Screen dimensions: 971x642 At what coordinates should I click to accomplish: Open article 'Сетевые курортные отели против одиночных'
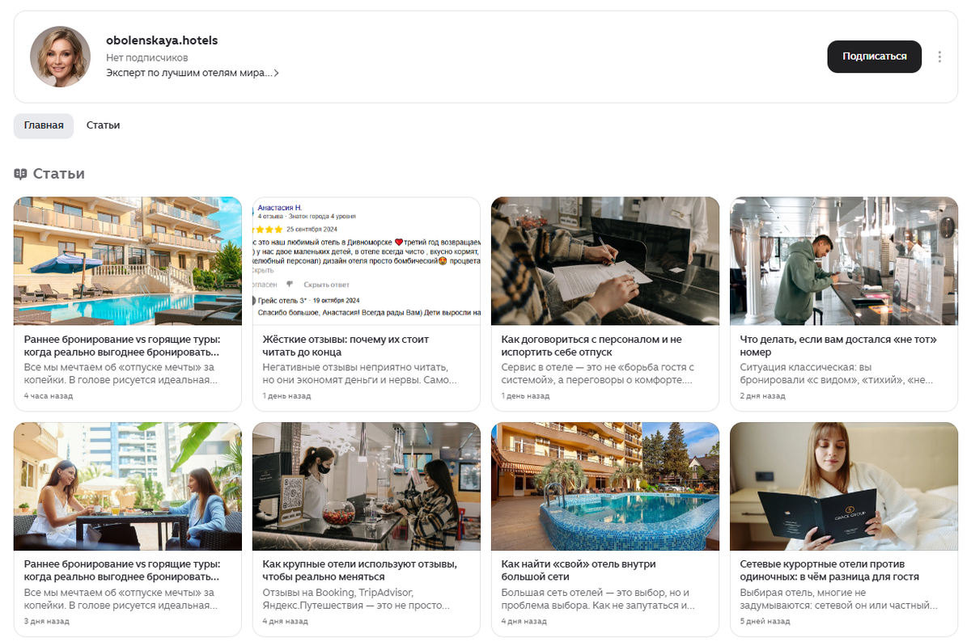pyautogui.click(x=829, y=571)
